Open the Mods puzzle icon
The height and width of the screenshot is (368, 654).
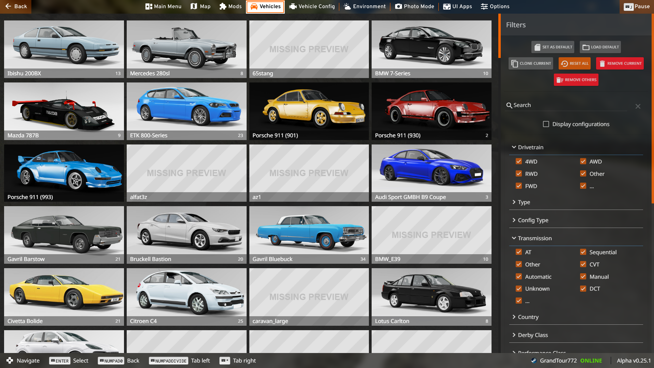(x=223, y=6)
